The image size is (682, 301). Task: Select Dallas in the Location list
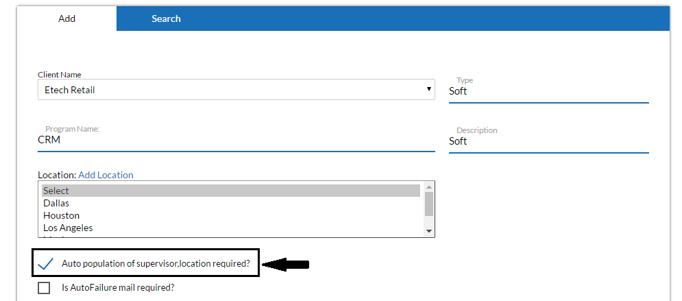231,203
